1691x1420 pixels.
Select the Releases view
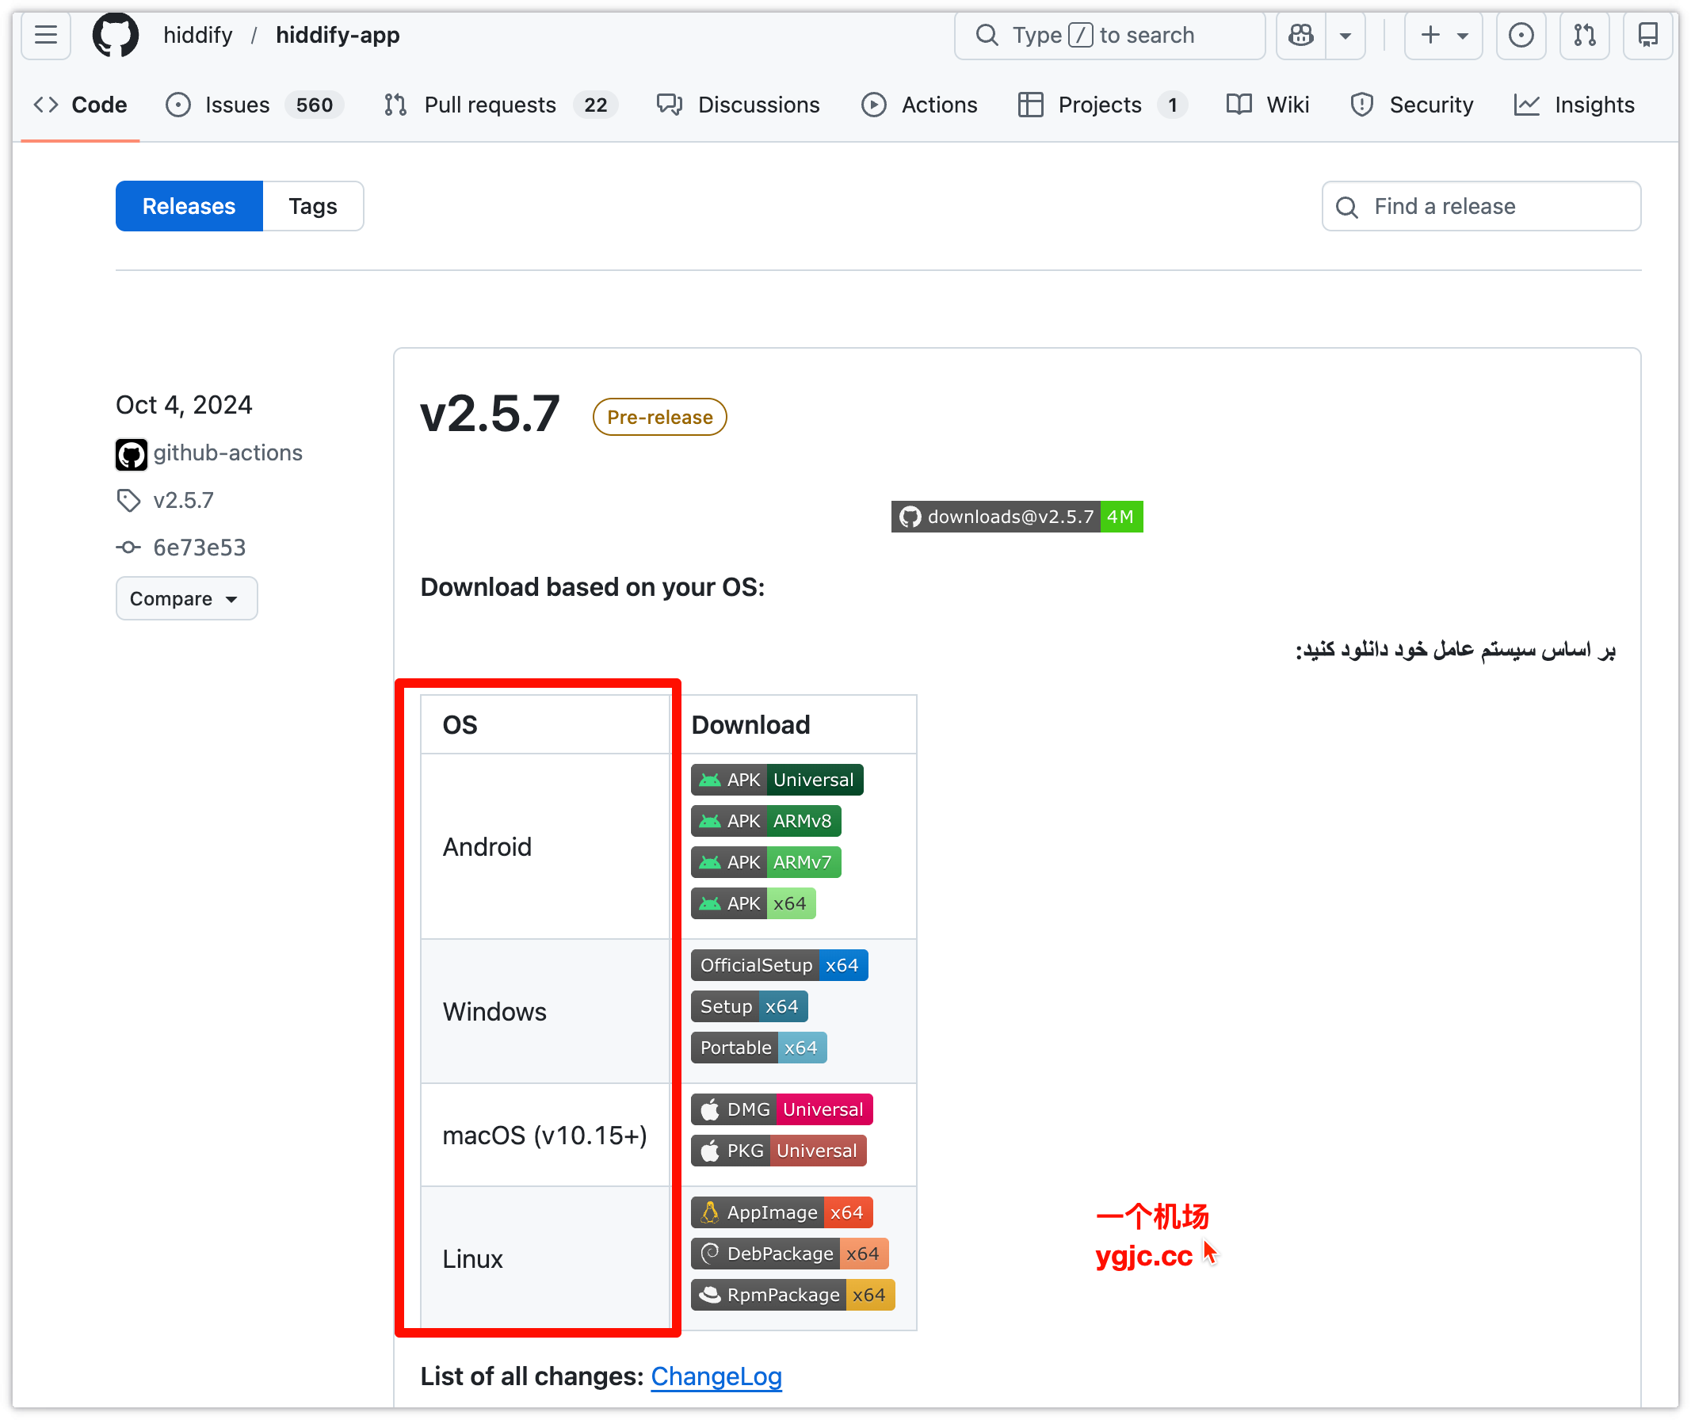tap(189, 206)
